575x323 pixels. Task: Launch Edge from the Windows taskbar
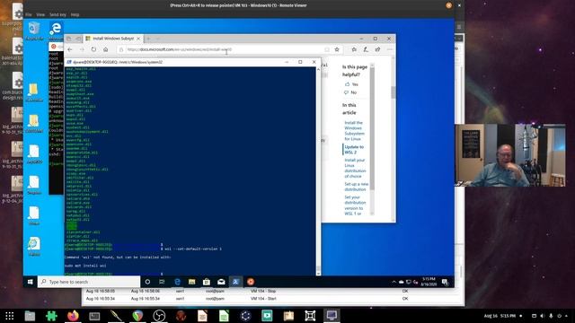178,282
